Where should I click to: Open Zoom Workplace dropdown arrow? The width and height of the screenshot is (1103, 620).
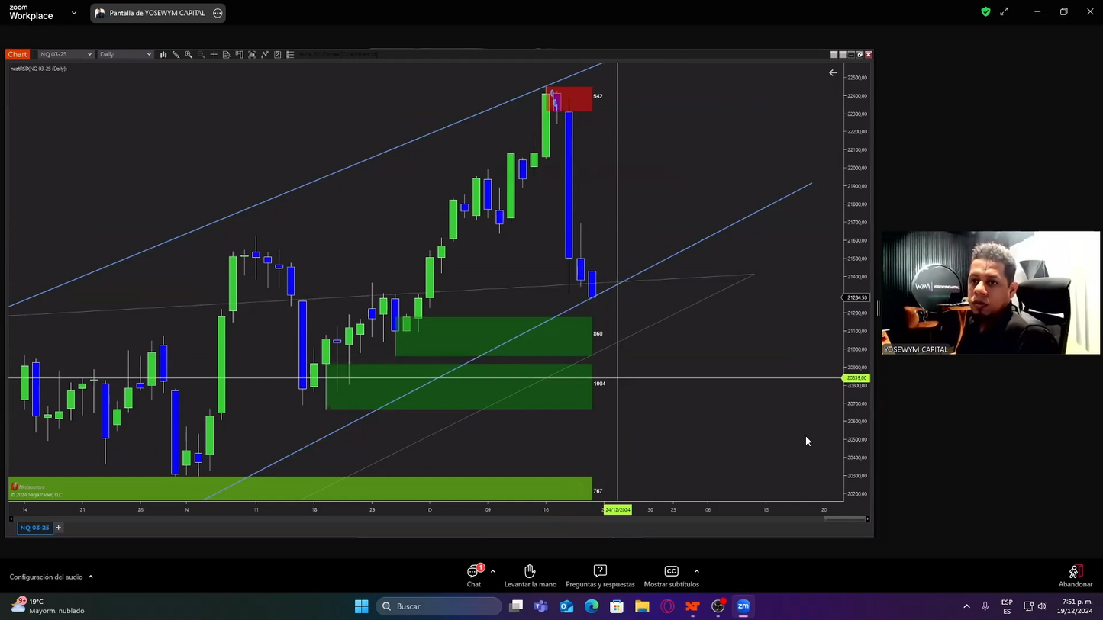coord(74,13)
